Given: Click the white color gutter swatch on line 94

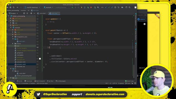Looking at the screenshot, I should [40, 59].
